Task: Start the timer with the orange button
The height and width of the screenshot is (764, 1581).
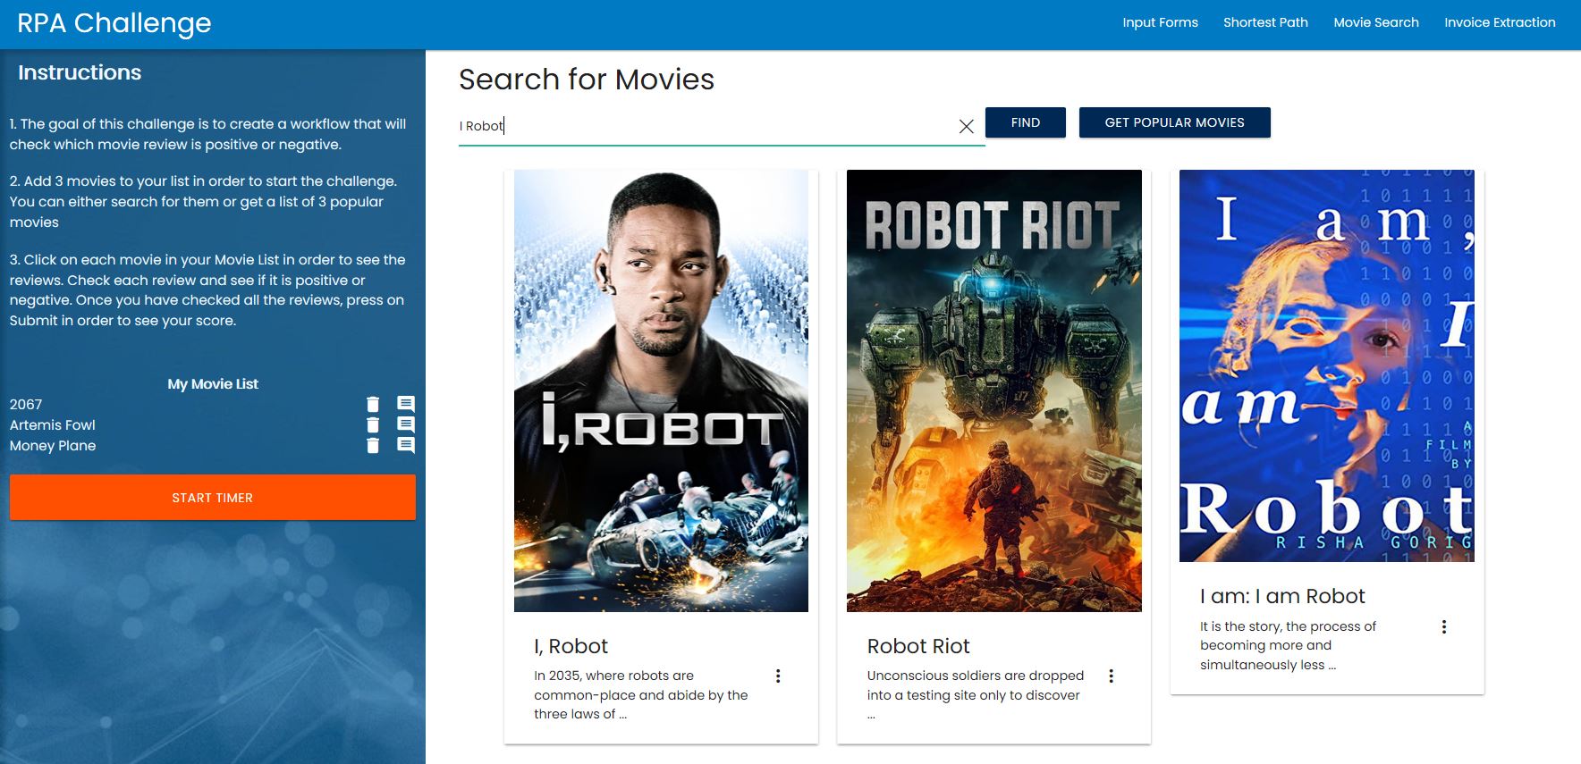Action: coord(213,498)
